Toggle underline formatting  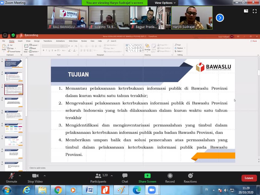pos(49,50)
